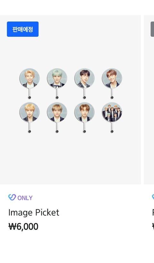
Task: Tap the next card's Weverse logo icon
Action: (x=153, y=197)
